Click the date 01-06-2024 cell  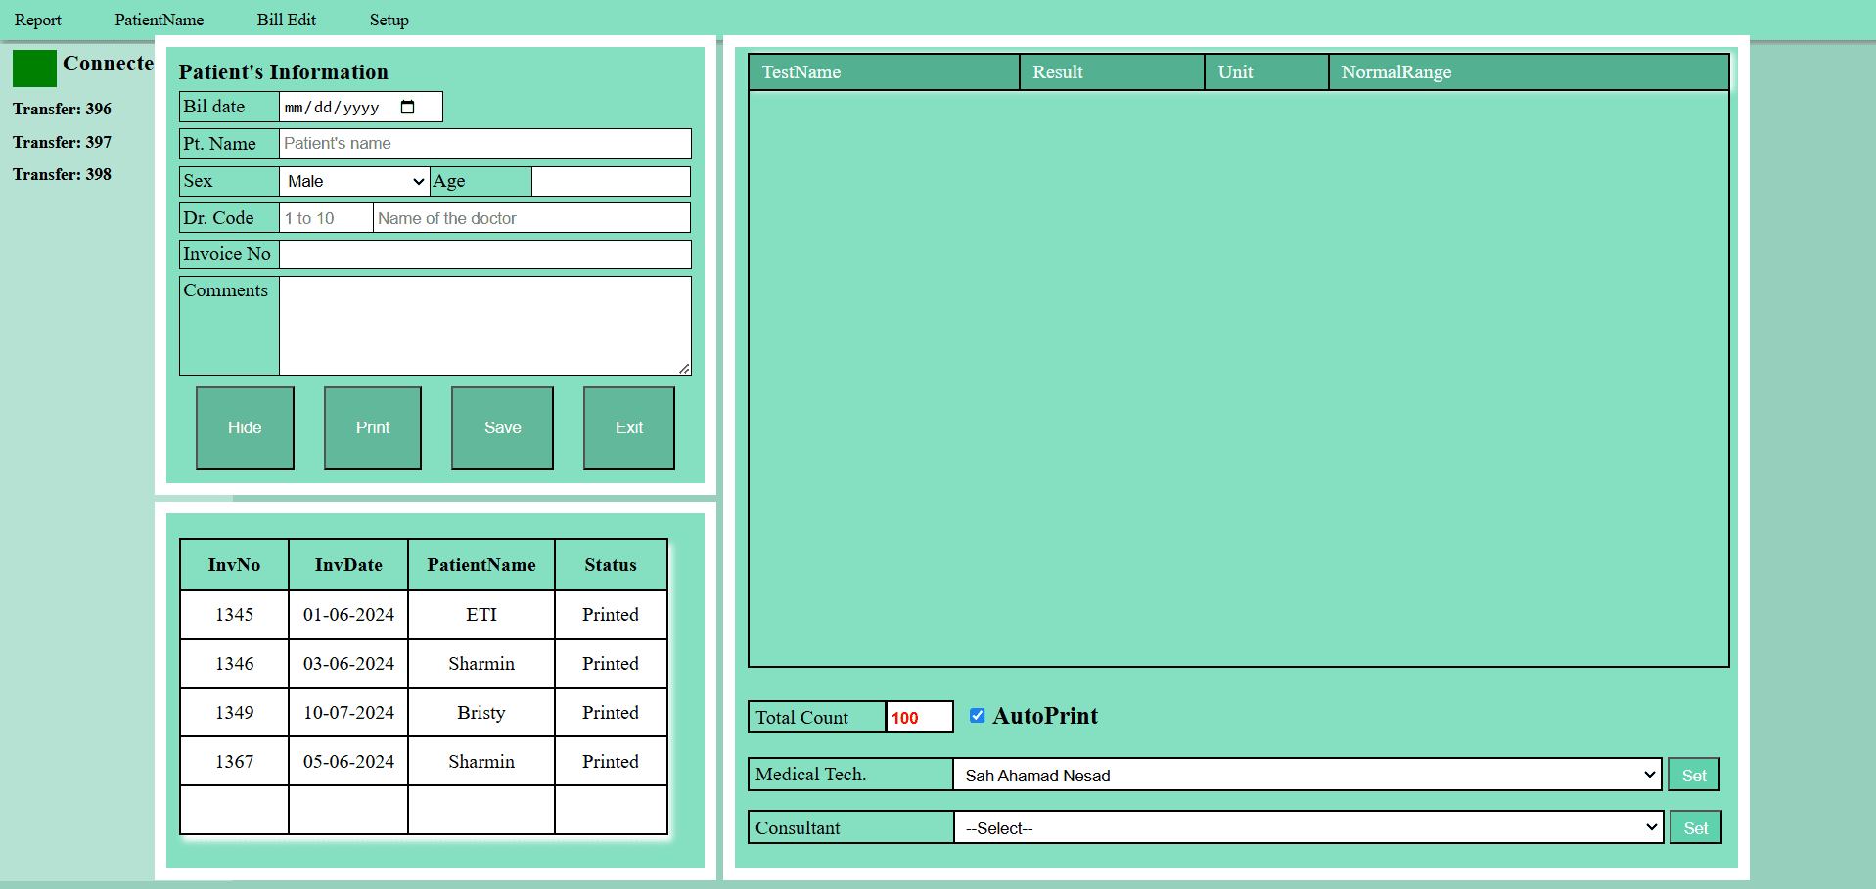pyautogui.click(x=348, y=614)
